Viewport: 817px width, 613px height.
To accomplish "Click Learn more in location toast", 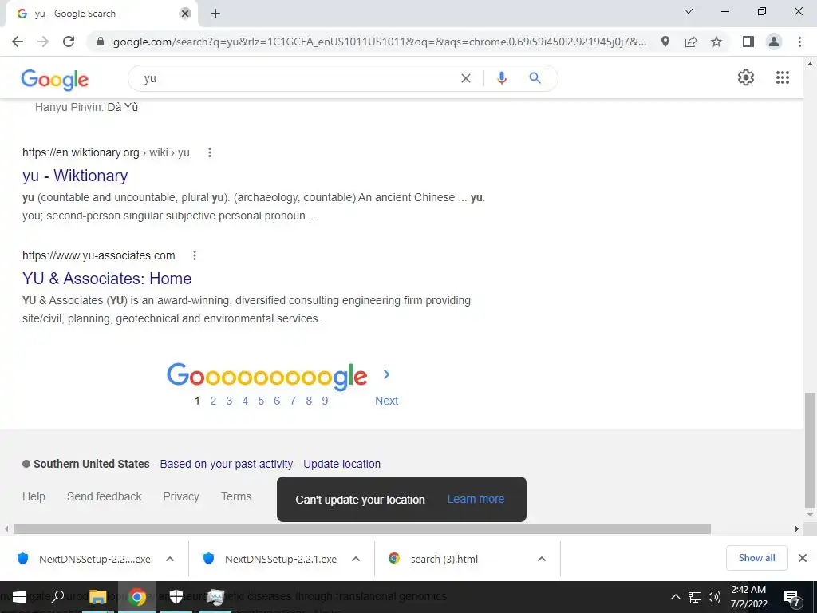I will pos(476,500).
